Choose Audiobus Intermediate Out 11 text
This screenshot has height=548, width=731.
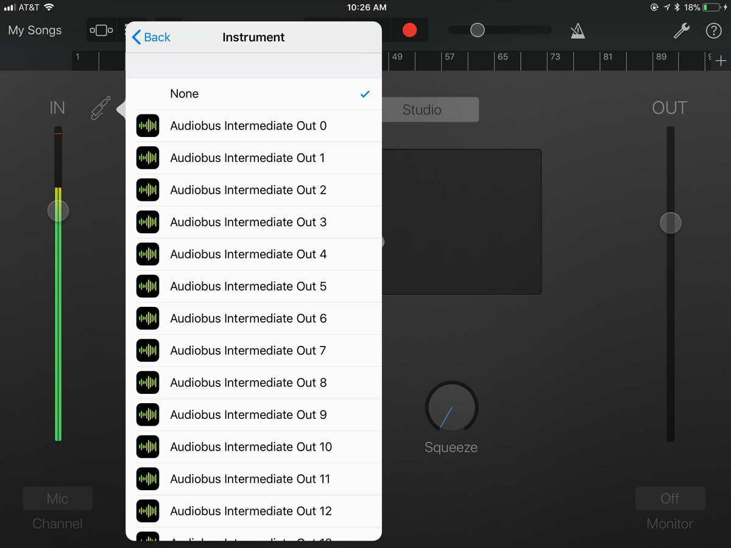[250, 479]
